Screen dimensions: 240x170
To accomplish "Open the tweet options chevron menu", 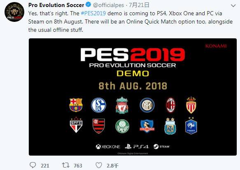I will [233, 6].
